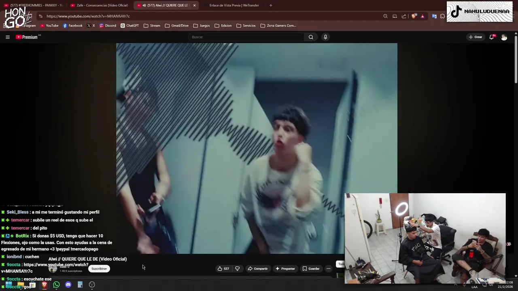Focus the Buscar search field
Image resolution: width=518 pixels, height=291 pixels.
coord(246,37)
